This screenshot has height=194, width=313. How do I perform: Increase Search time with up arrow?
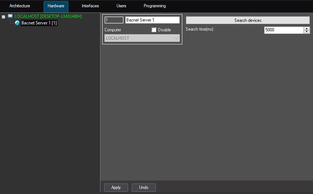306,28
